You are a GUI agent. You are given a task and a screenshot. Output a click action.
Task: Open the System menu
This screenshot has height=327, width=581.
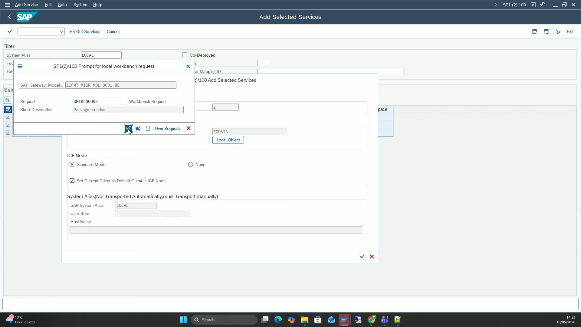coord(80,5)
